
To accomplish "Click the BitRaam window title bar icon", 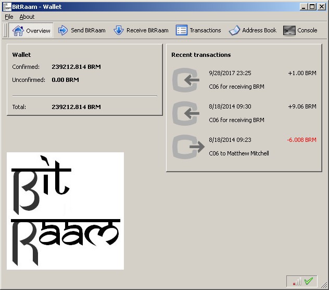I will tap(7, 6).
